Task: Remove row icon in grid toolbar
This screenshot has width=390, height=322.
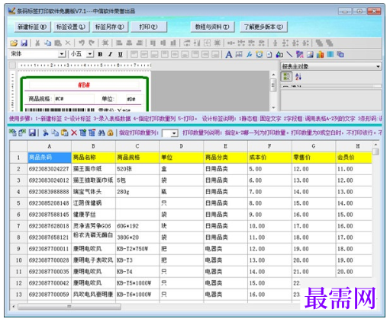Action: pos(92,132)
